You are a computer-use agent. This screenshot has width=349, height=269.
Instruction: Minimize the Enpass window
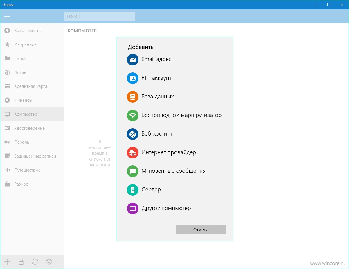pyautogui.click(x=315, y=5)
